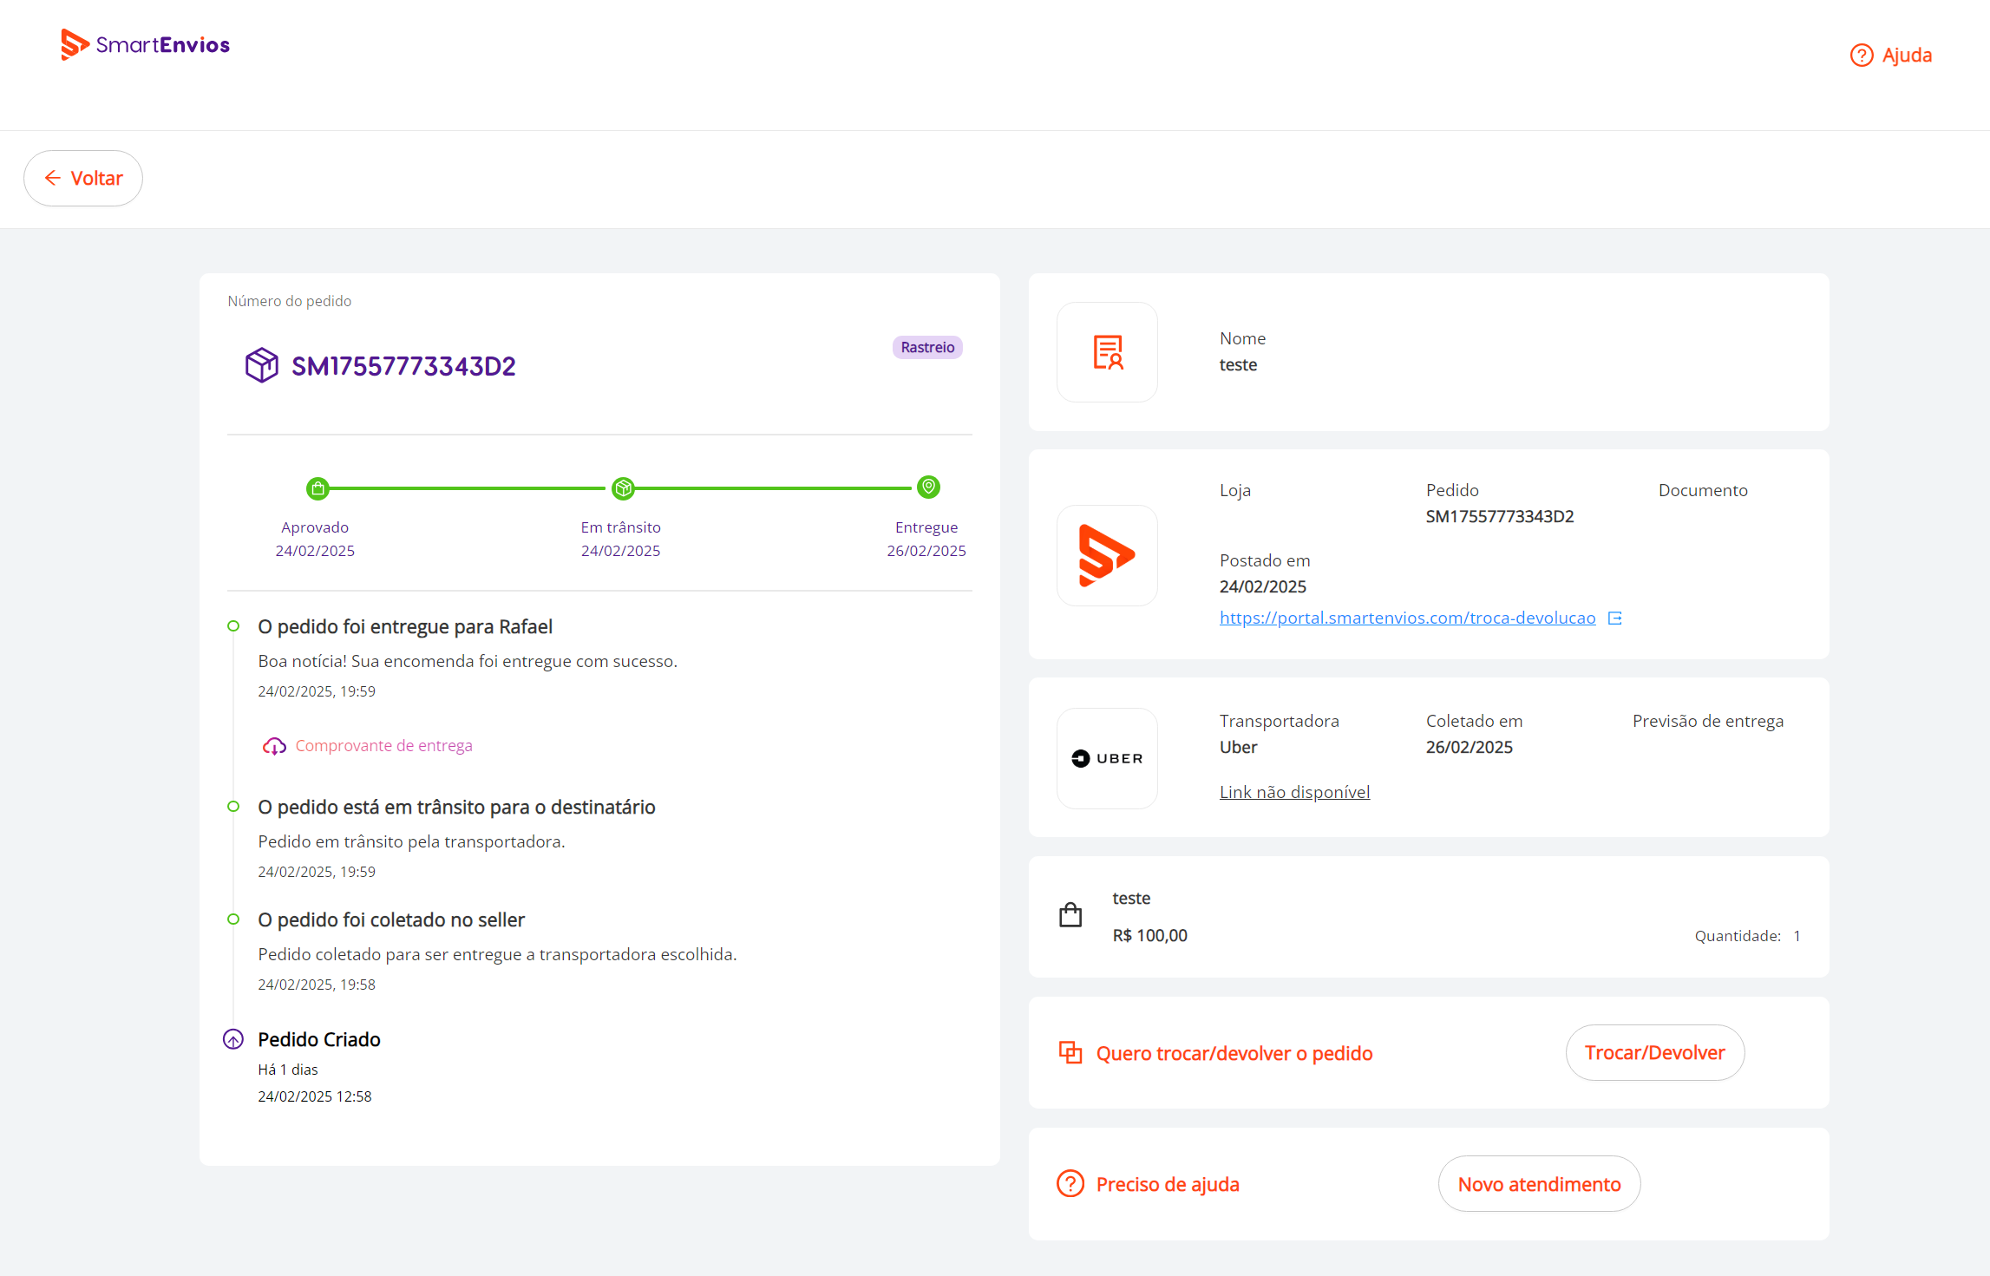Select the Entregue step marker
Screen dimensions: 1990x1276
[928, 487]
